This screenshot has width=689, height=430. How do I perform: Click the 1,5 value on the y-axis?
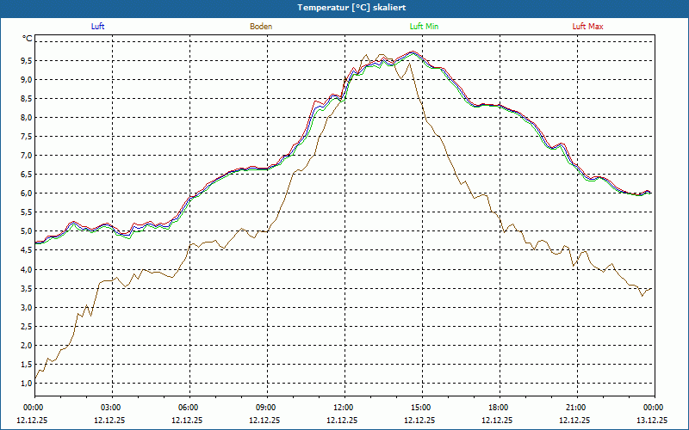pos(27,364)
